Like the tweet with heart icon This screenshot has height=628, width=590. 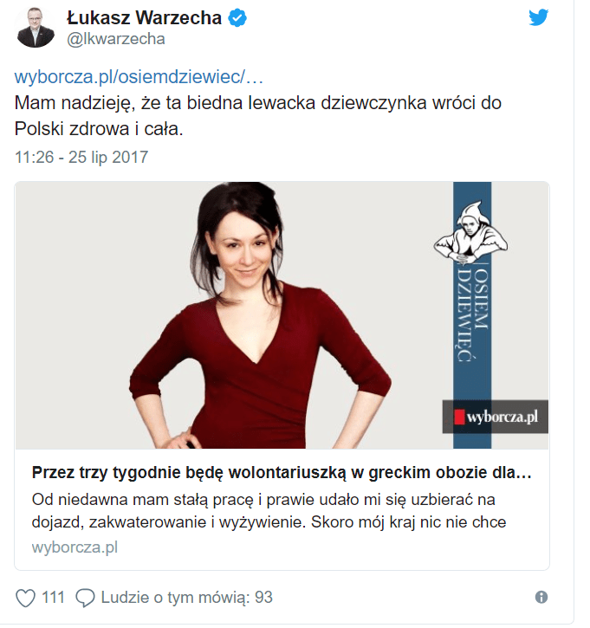pyautogui.click(x=25, y=598)
